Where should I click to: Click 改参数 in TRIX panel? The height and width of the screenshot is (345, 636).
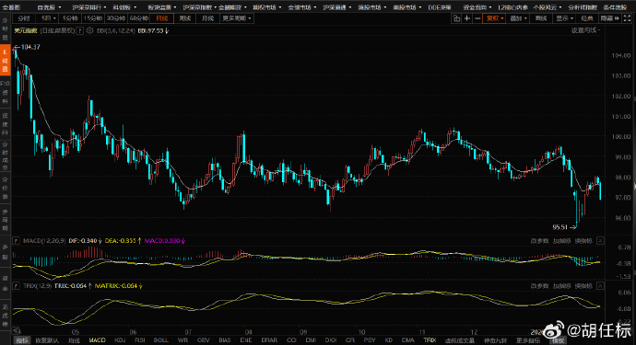coord(539,286)
